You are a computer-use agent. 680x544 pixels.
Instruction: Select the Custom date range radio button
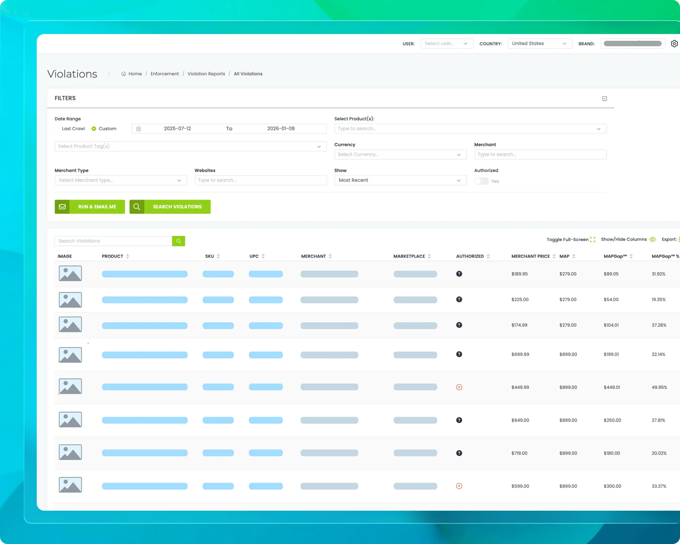pos(93,129)
